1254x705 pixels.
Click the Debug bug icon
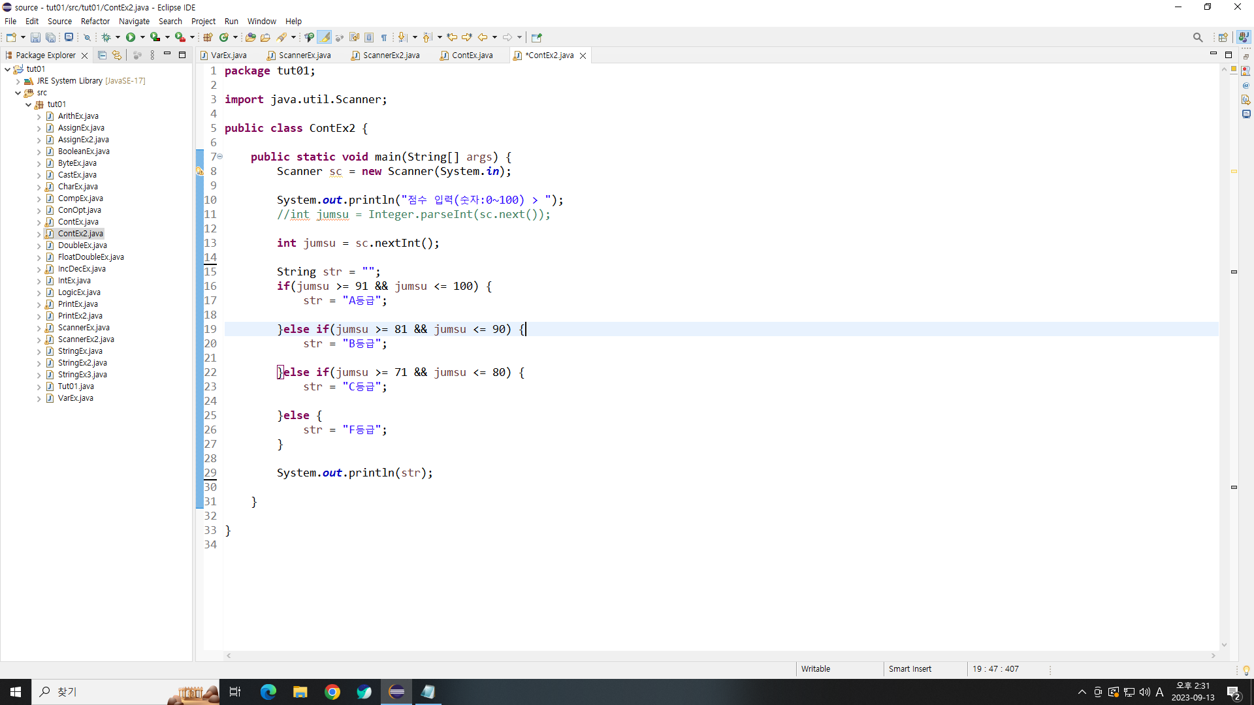click(x=106, y=37)
